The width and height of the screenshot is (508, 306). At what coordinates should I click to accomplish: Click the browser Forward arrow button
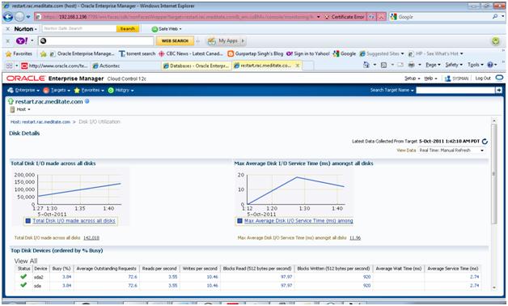coord(19,17)
